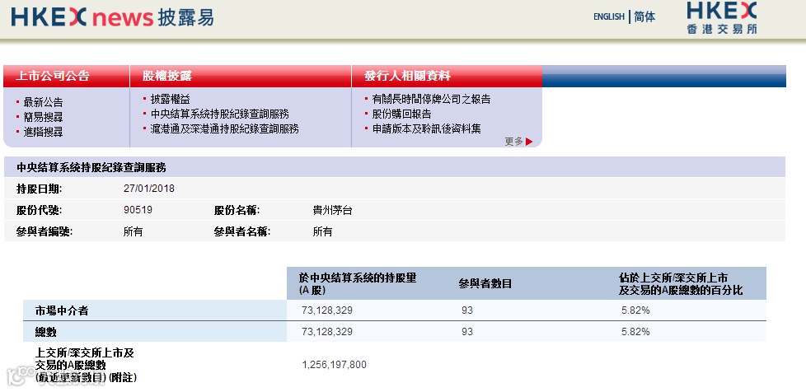Click the 參與者編號 label
806x392 pixels.
click(x=45, y=231)
